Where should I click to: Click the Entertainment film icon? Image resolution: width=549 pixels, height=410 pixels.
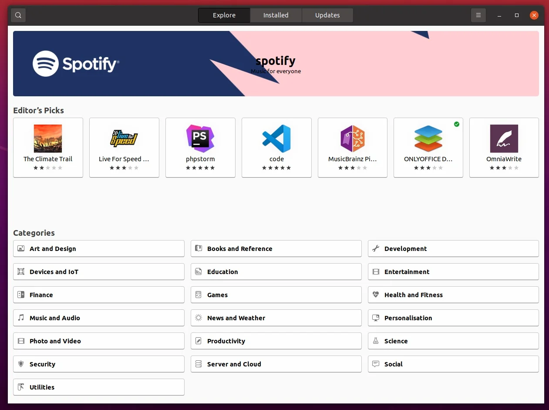pyautogui.click(x=376, y=271)
